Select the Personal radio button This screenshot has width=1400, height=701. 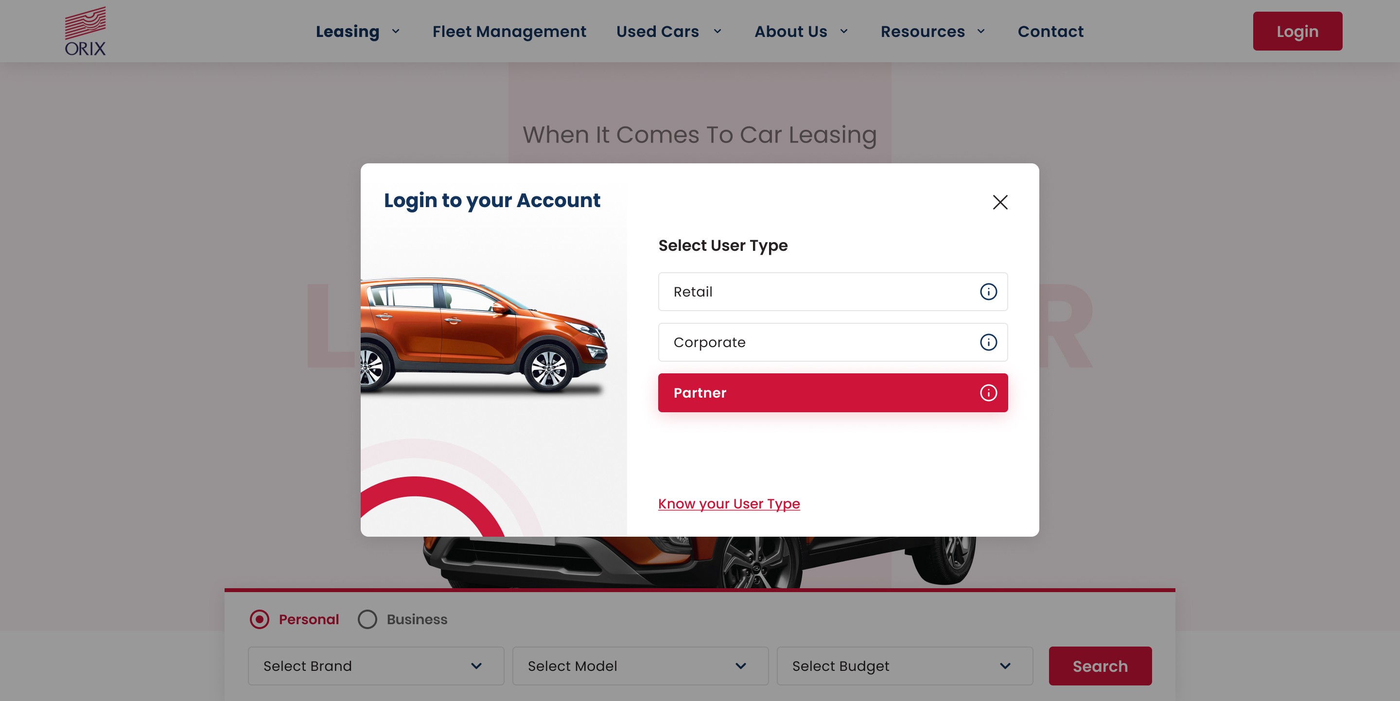pyautogui.click(x=259, y=619)
